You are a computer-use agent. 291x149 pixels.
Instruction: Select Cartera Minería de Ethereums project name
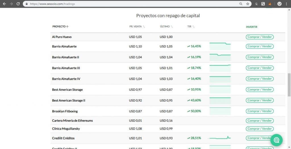pos(72,120)
